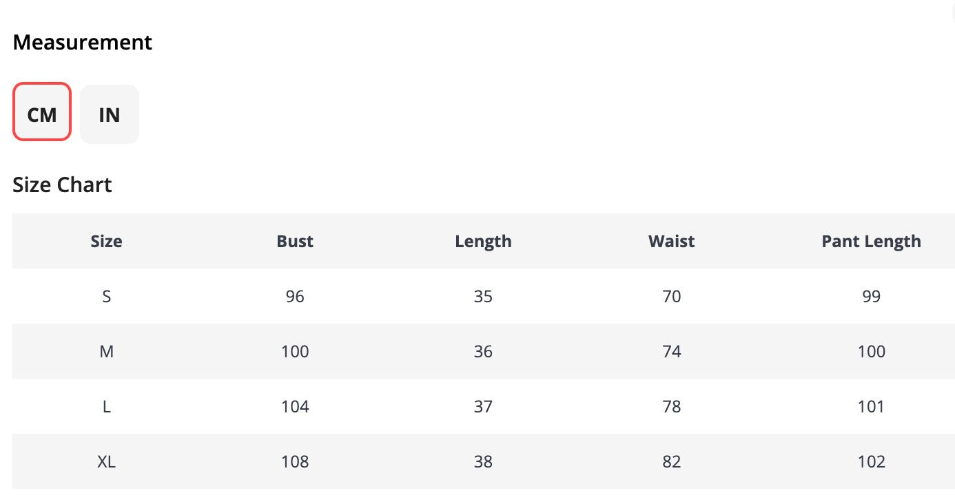Click the Measurement heading
This screenshot has width=955, height=504.
[x=83, y=43]
